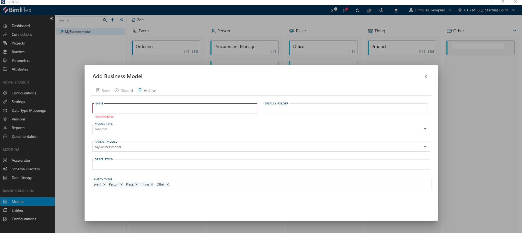Viewport: 522px width, 233px height.
Task: Go to Schema Diagram in sidebar
Action: tap(26, 169)
